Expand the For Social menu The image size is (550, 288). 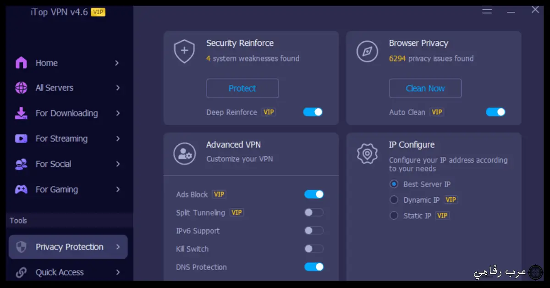pyautogui.click(x=118, y=164)
